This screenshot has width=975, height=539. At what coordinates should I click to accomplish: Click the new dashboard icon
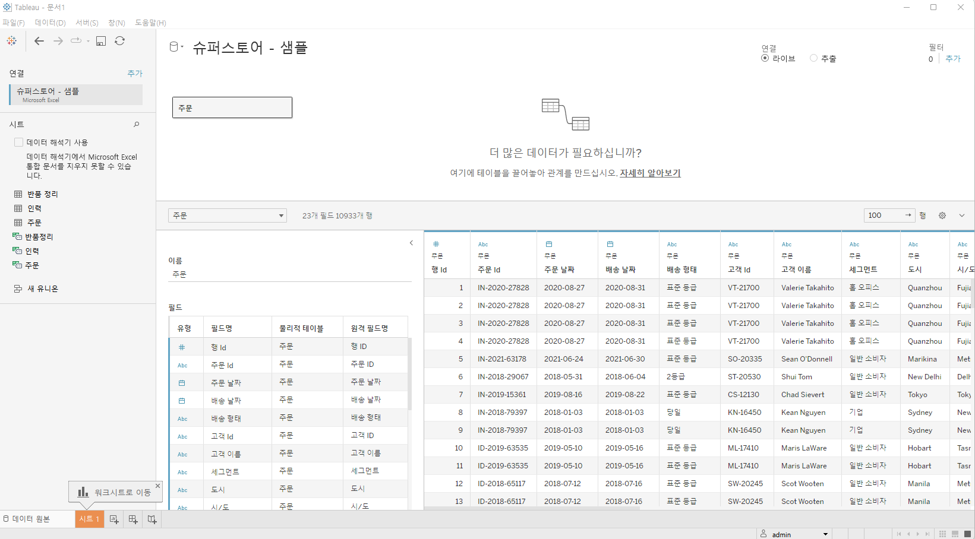[133, 519]
